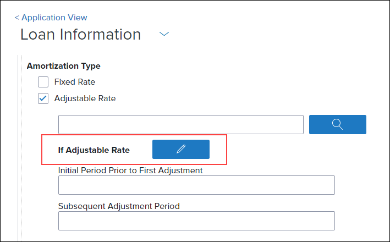Screen dimensions: 390x242
Task: Focus the search field beside magnifier button
Action: 181,124
